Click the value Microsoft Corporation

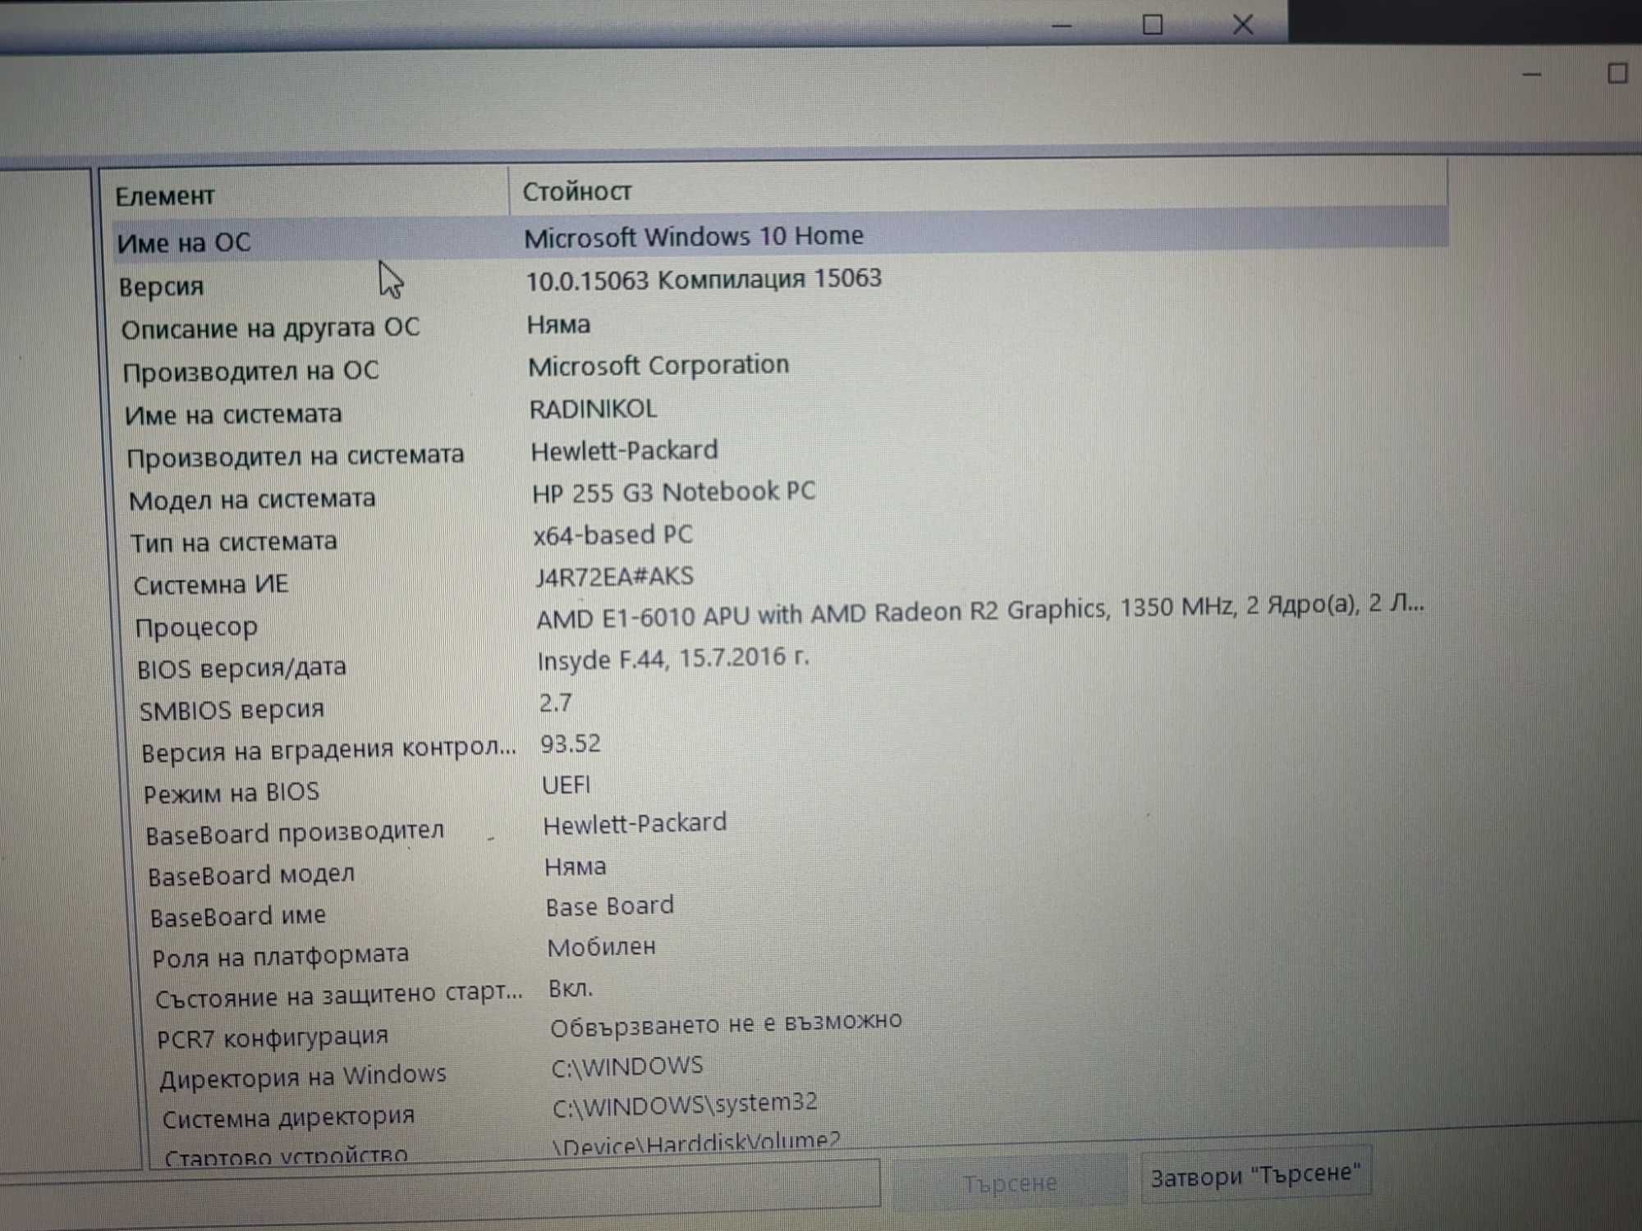[x=658, y=365]
